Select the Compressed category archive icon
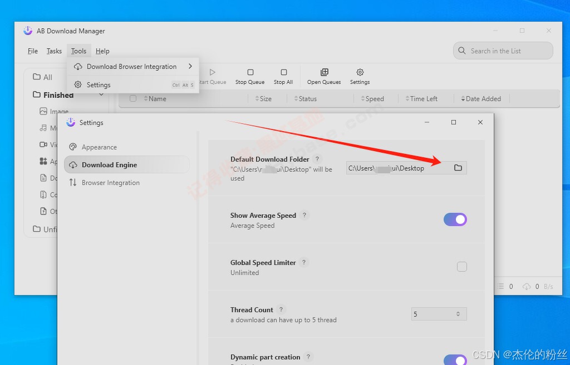 pos(43,194)
